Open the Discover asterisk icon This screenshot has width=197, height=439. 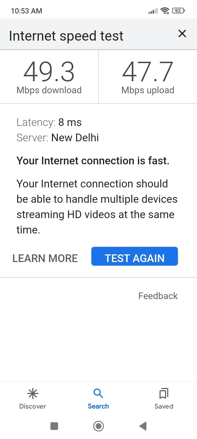33,394
